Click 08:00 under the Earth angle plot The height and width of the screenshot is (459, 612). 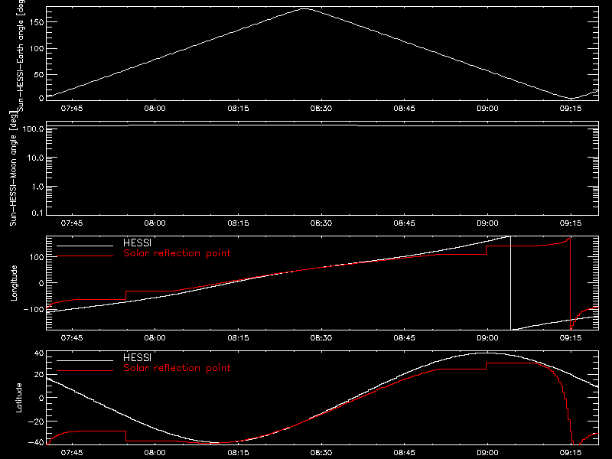155,109
